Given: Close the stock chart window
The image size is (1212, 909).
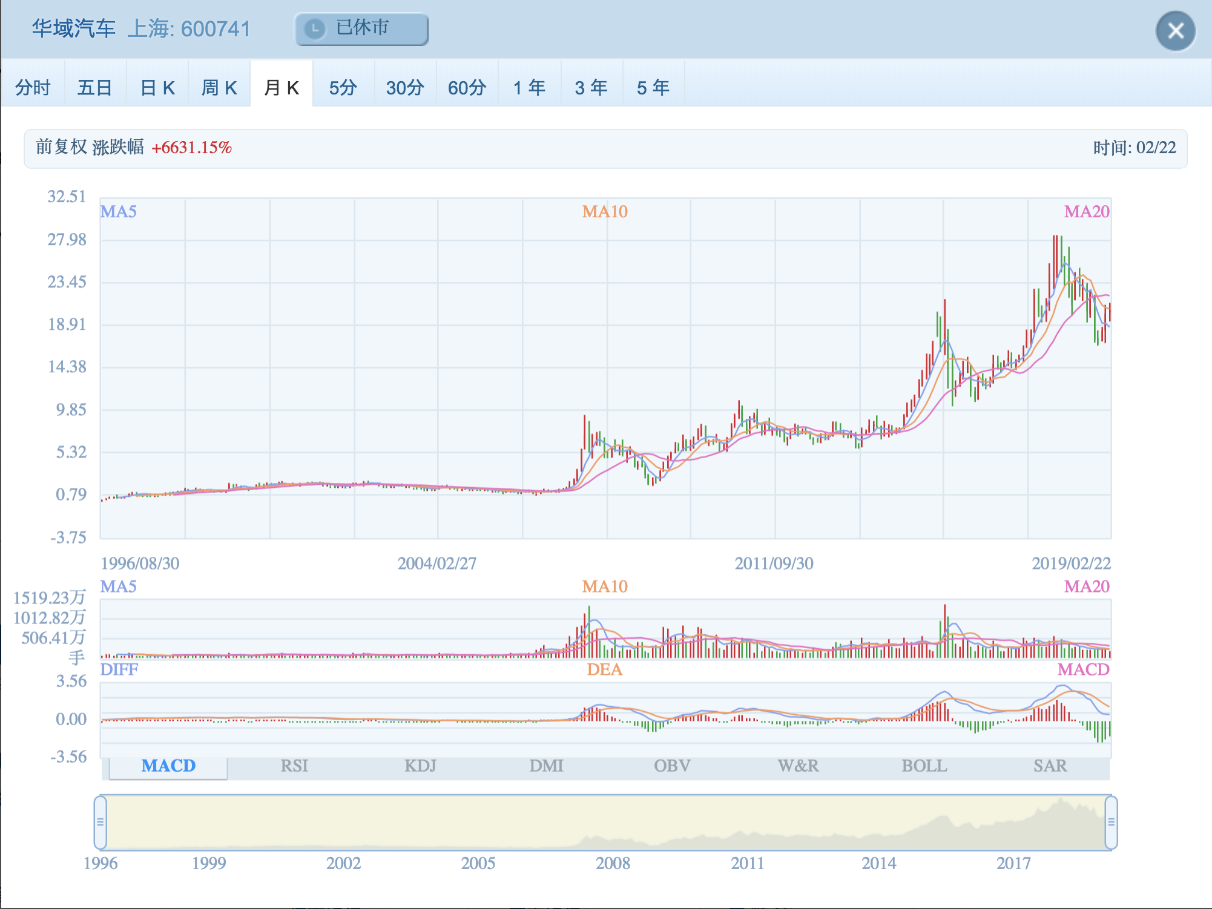Looking at the screenshot, I should point(1176,31).
